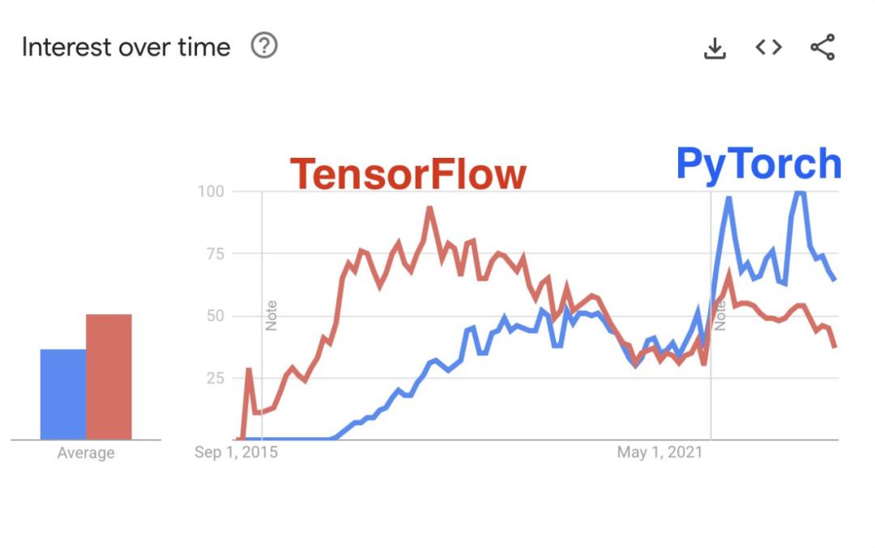This screenshot has height=548, width=875.
Task: Click the help question mark icon
Action: pos(264,46)
